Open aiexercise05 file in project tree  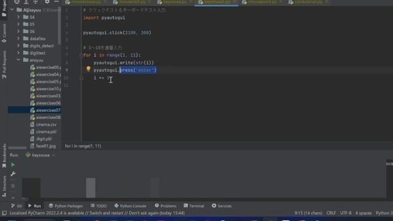coord(45,82)
